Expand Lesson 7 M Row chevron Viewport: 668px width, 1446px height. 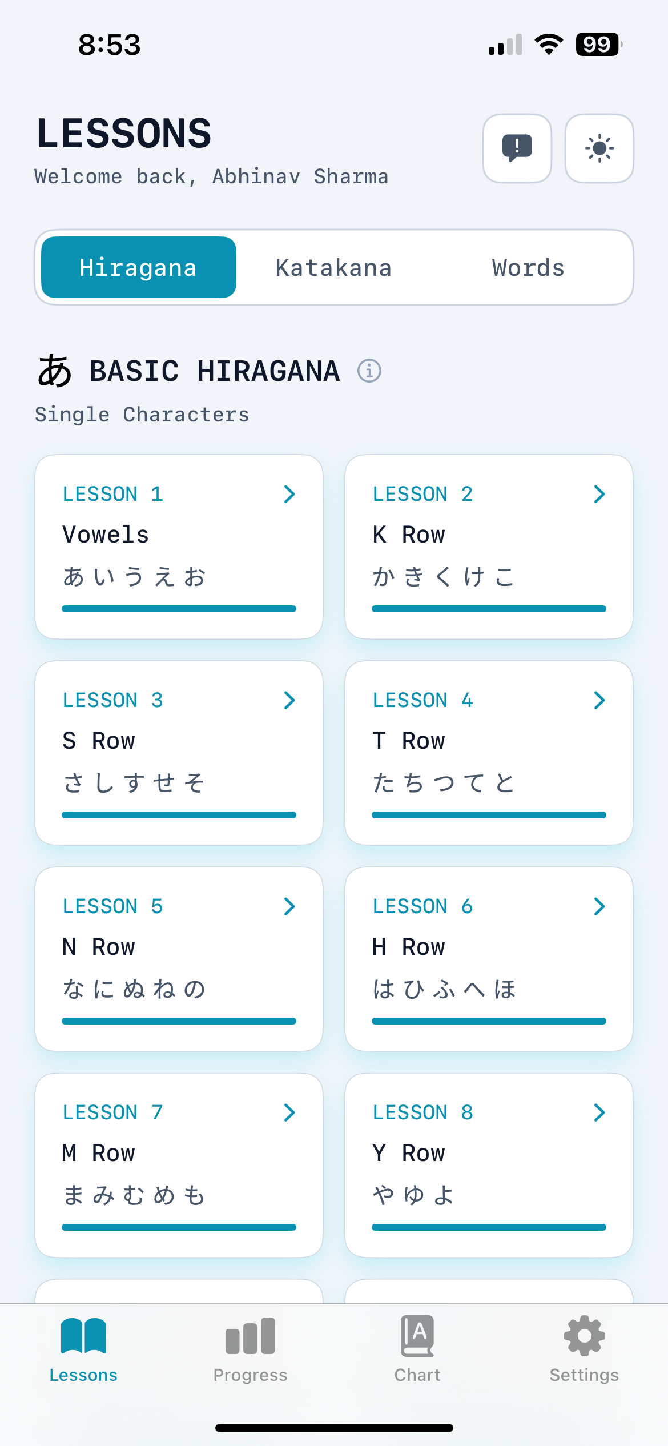pos(289,1112)
